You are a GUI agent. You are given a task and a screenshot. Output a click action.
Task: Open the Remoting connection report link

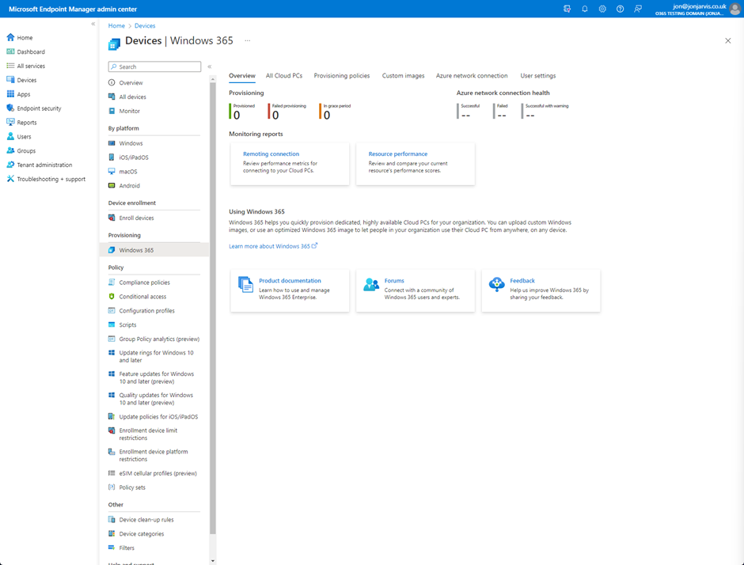271,154
